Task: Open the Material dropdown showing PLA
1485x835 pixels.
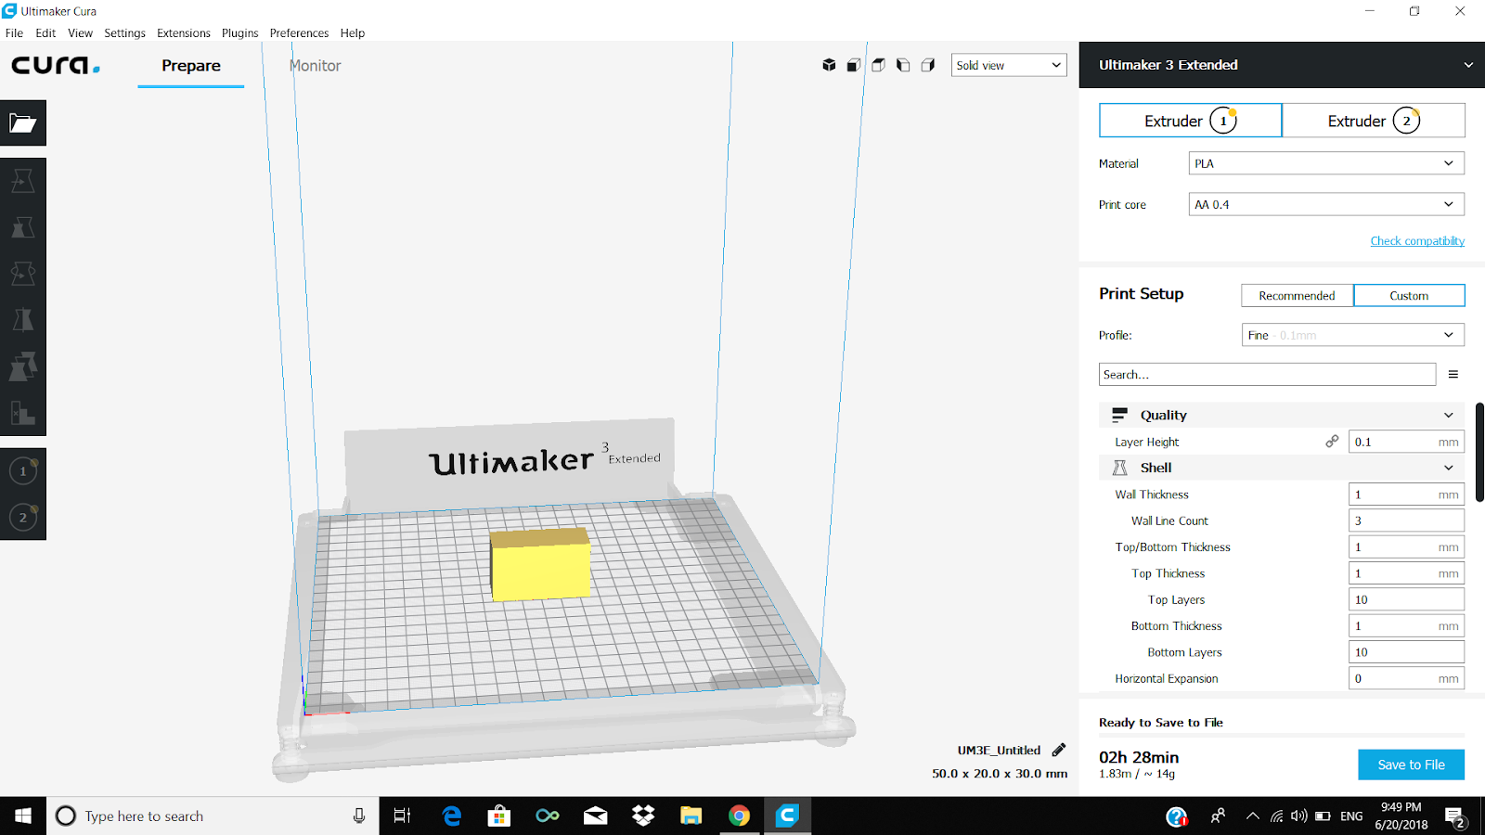Action: (x=1326, y=163)
